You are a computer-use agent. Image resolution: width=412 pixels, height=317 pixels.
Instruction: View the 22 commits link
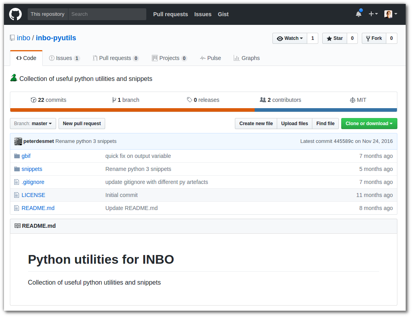click(x=49, y=100)
